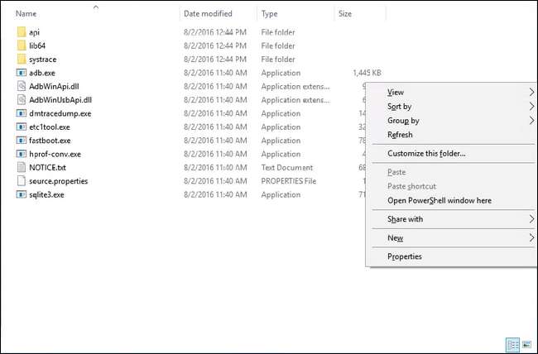Select Open PowerShell window here
This screenshot has width=538, height=354.
(453, 201)
